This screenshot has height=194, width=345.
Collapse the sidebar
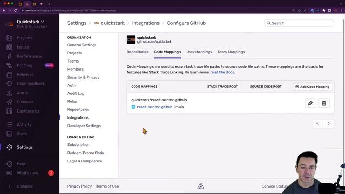pos(25,186)
